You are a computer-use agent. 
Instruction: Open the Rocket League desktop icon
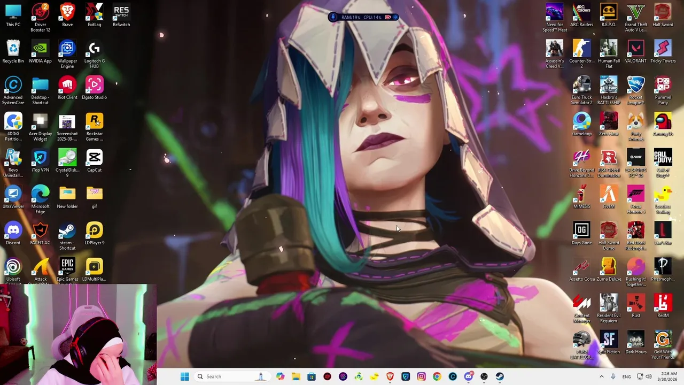(636, 90)
